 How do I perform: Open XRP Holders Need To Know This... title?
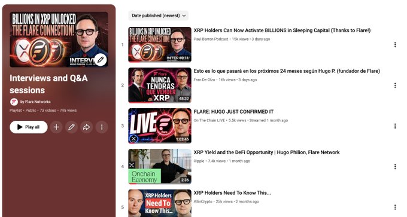tap(232, 193)
